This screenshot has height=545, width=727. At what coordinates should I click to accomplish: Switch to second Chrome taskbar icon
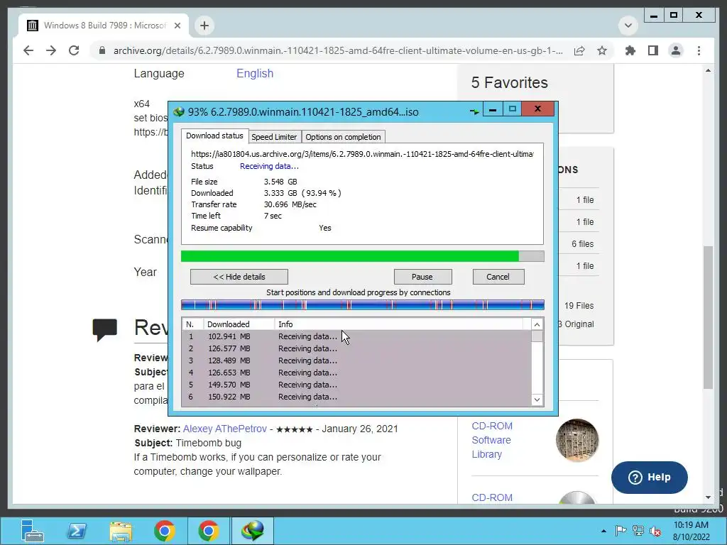coord(209,531)
